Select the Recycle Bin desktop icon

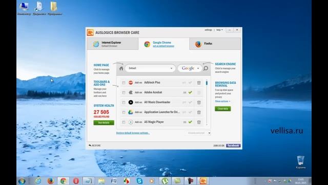coord(301,162)
